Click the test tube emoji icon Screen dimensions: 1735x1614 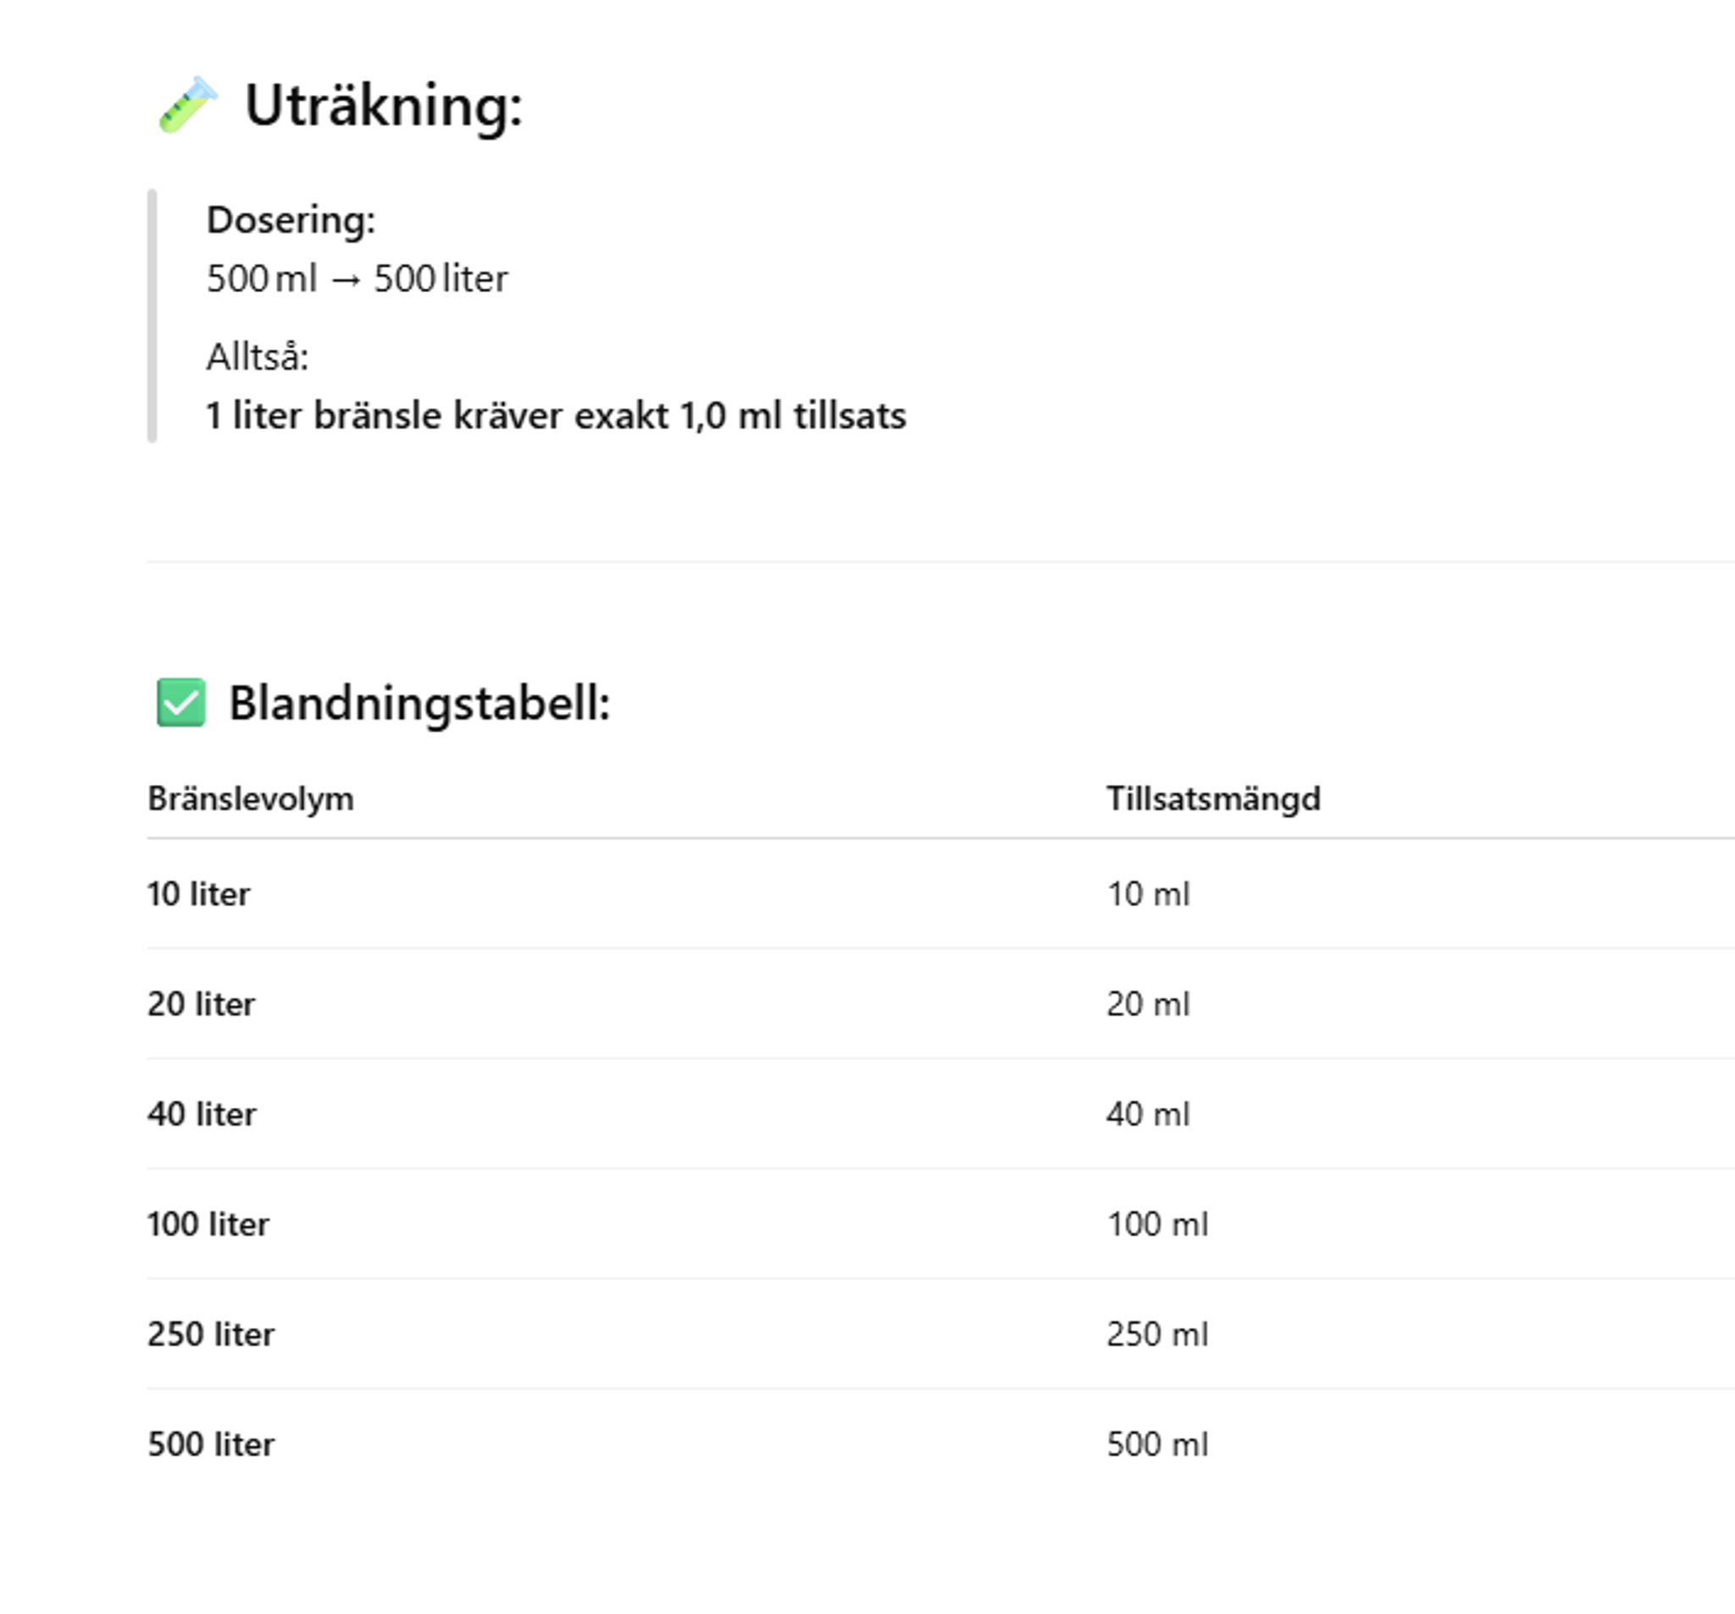click(186, 106)
